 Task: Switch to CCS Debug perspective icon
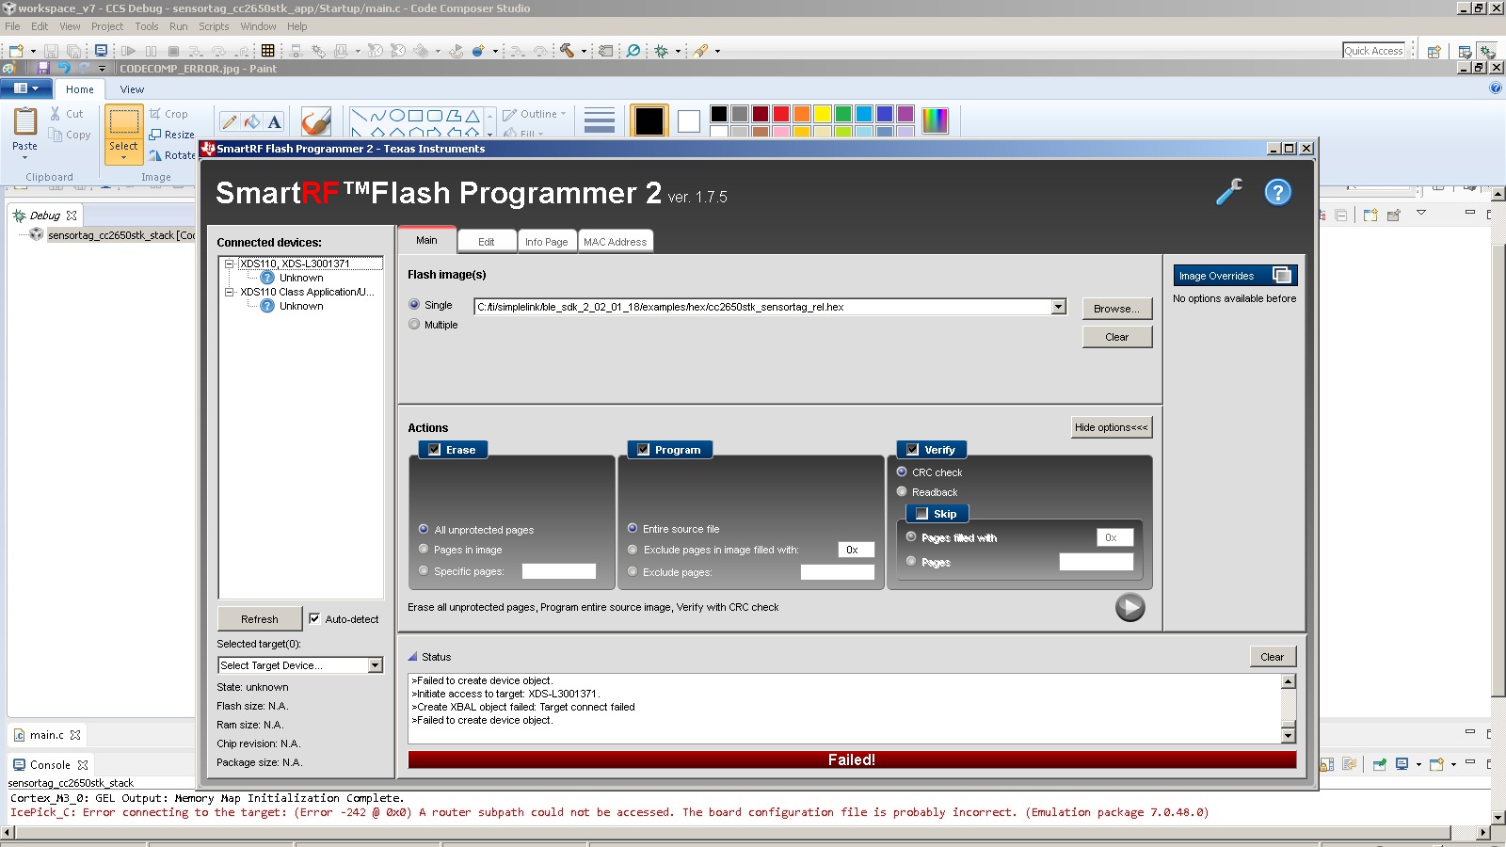point(1486,52)
